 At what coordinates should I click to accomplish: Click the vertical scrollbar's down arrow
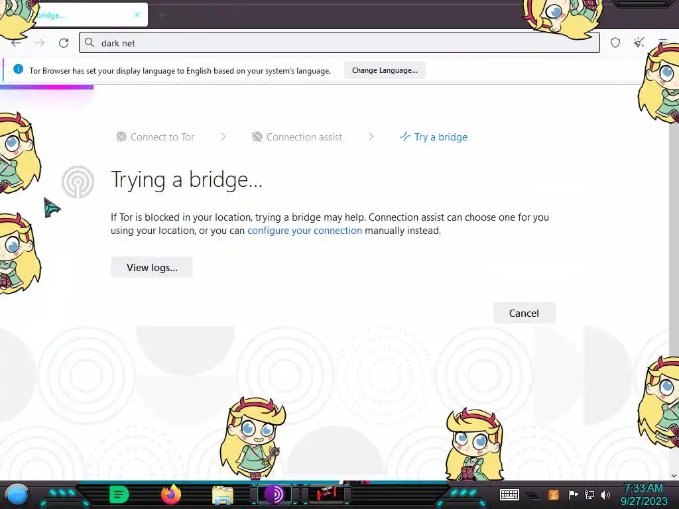[674, 475]
